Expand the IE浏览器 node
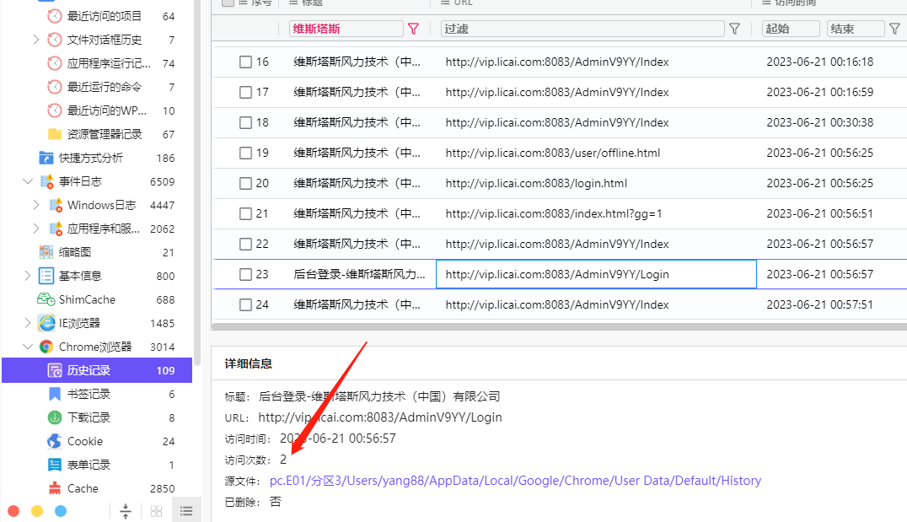Screen dimensions: 907x522 click(27, 323)
